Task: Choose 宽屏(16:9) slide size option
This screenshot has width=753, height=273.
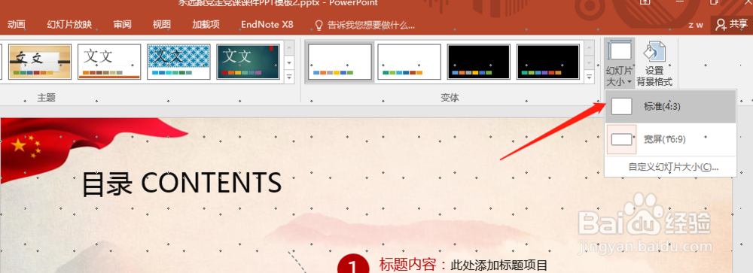Action: coord(670,139)
